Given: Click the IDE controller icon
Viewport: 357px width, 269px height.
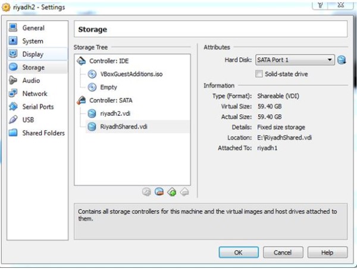Looking at the screenshot, I should point(82,61).
